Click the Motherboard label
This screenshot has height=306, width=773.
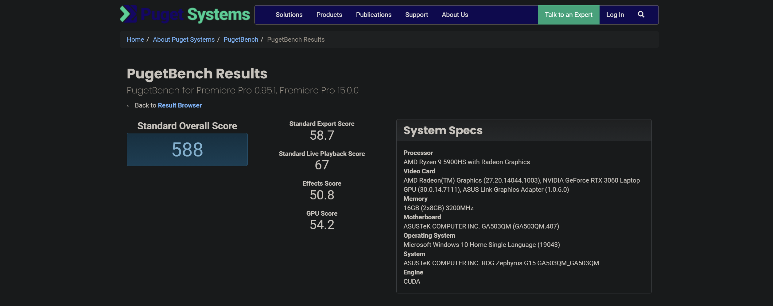click(422, 217)
